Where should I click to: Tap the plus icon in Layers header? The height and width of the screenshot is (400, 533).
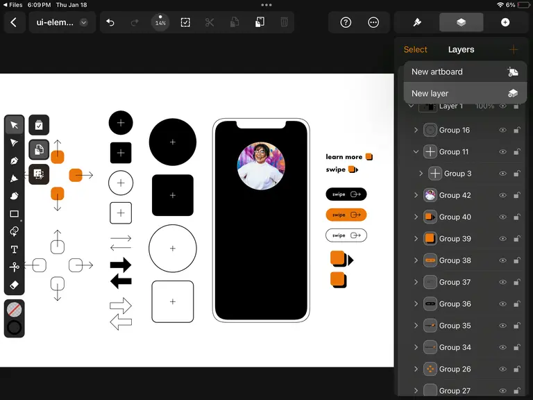(x=514, y=50)
